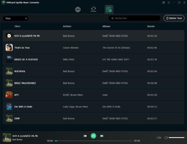Click the BIRDS OF A FEATHER cover thumbnail
Viewport: 187px width, 144px height.
[x=9, y=59]
